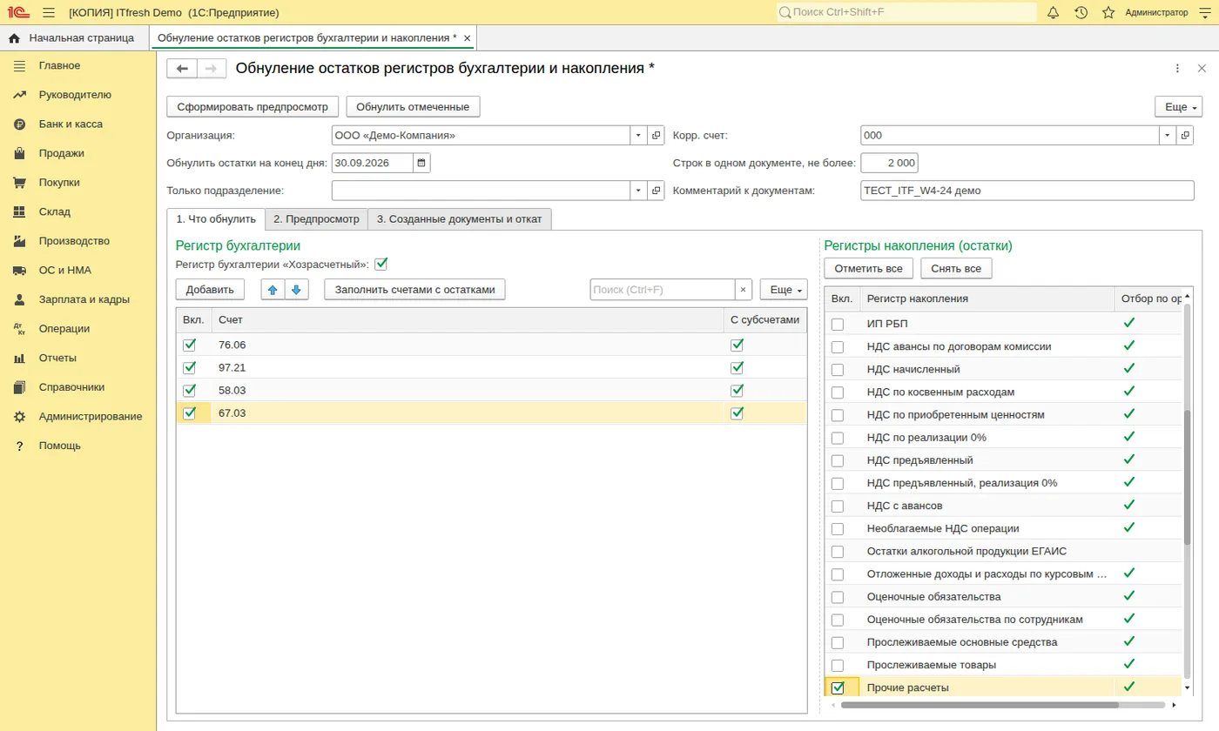Open the notifications bell icon
Screen dimensions: 1219x731
pos(1053,12)
